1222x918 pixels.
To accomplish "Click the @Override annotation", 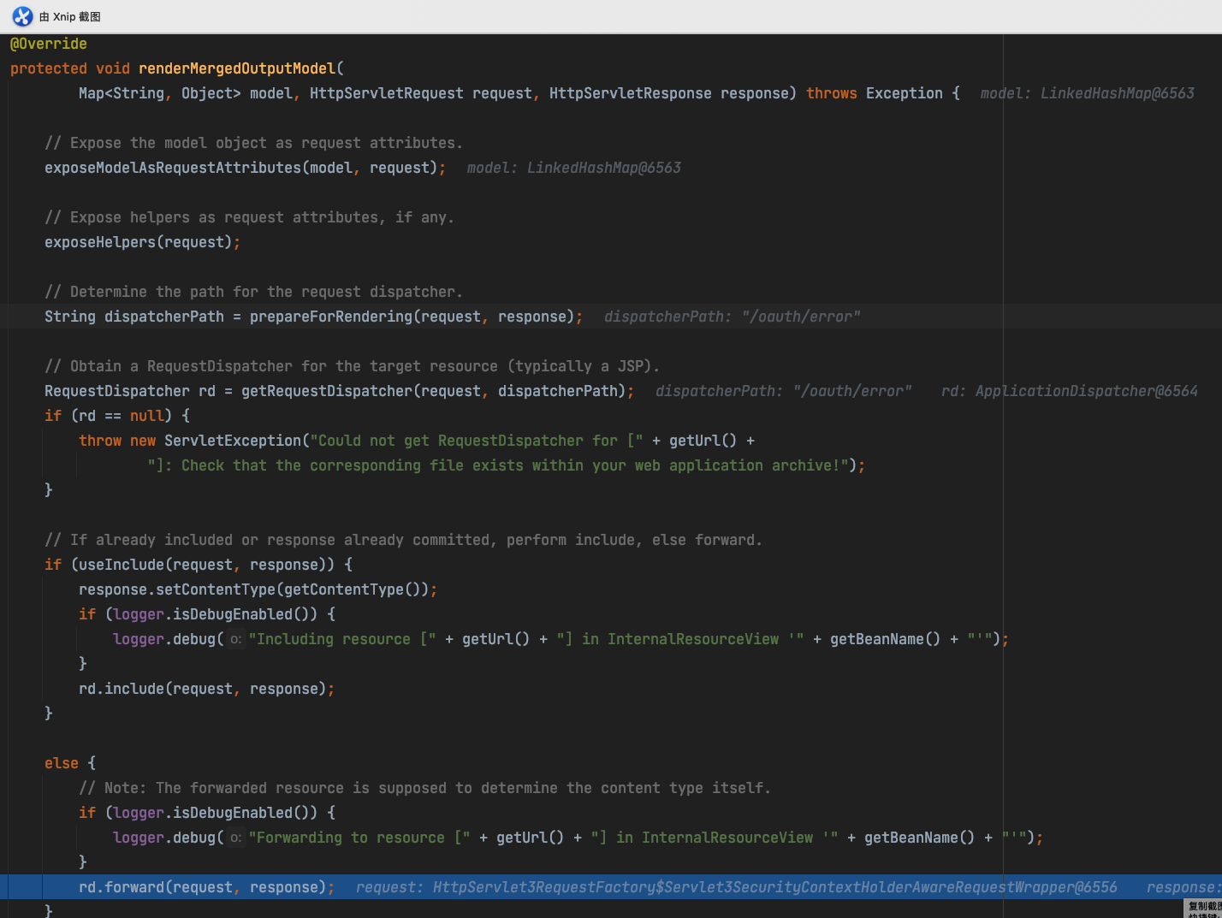I will (x=49, y=44).
